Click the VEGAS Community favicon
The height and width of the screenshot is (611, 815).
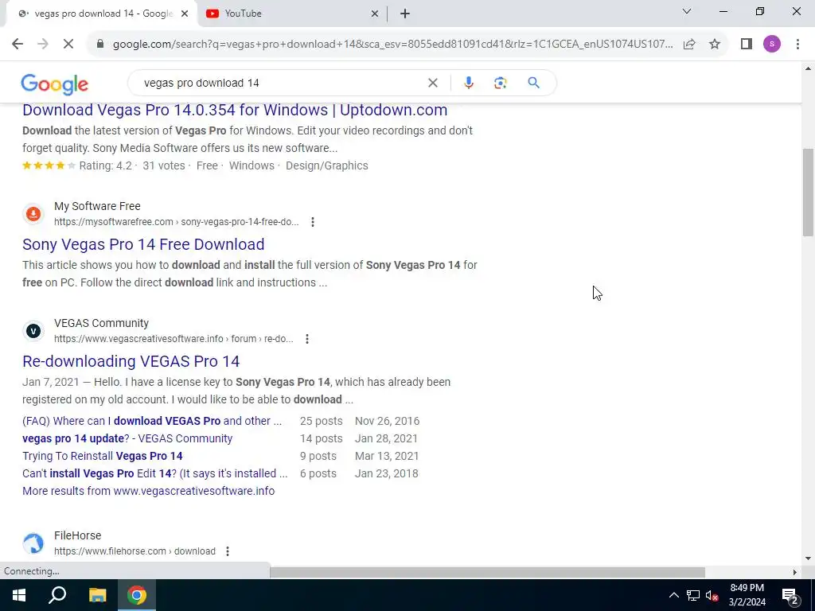(x=33, y=330)
